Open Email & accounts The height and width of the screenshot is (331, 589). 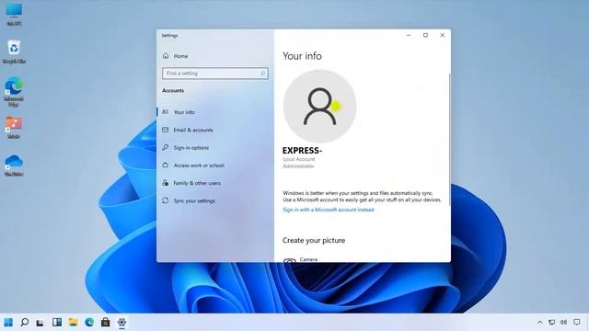tap(192, 130)
